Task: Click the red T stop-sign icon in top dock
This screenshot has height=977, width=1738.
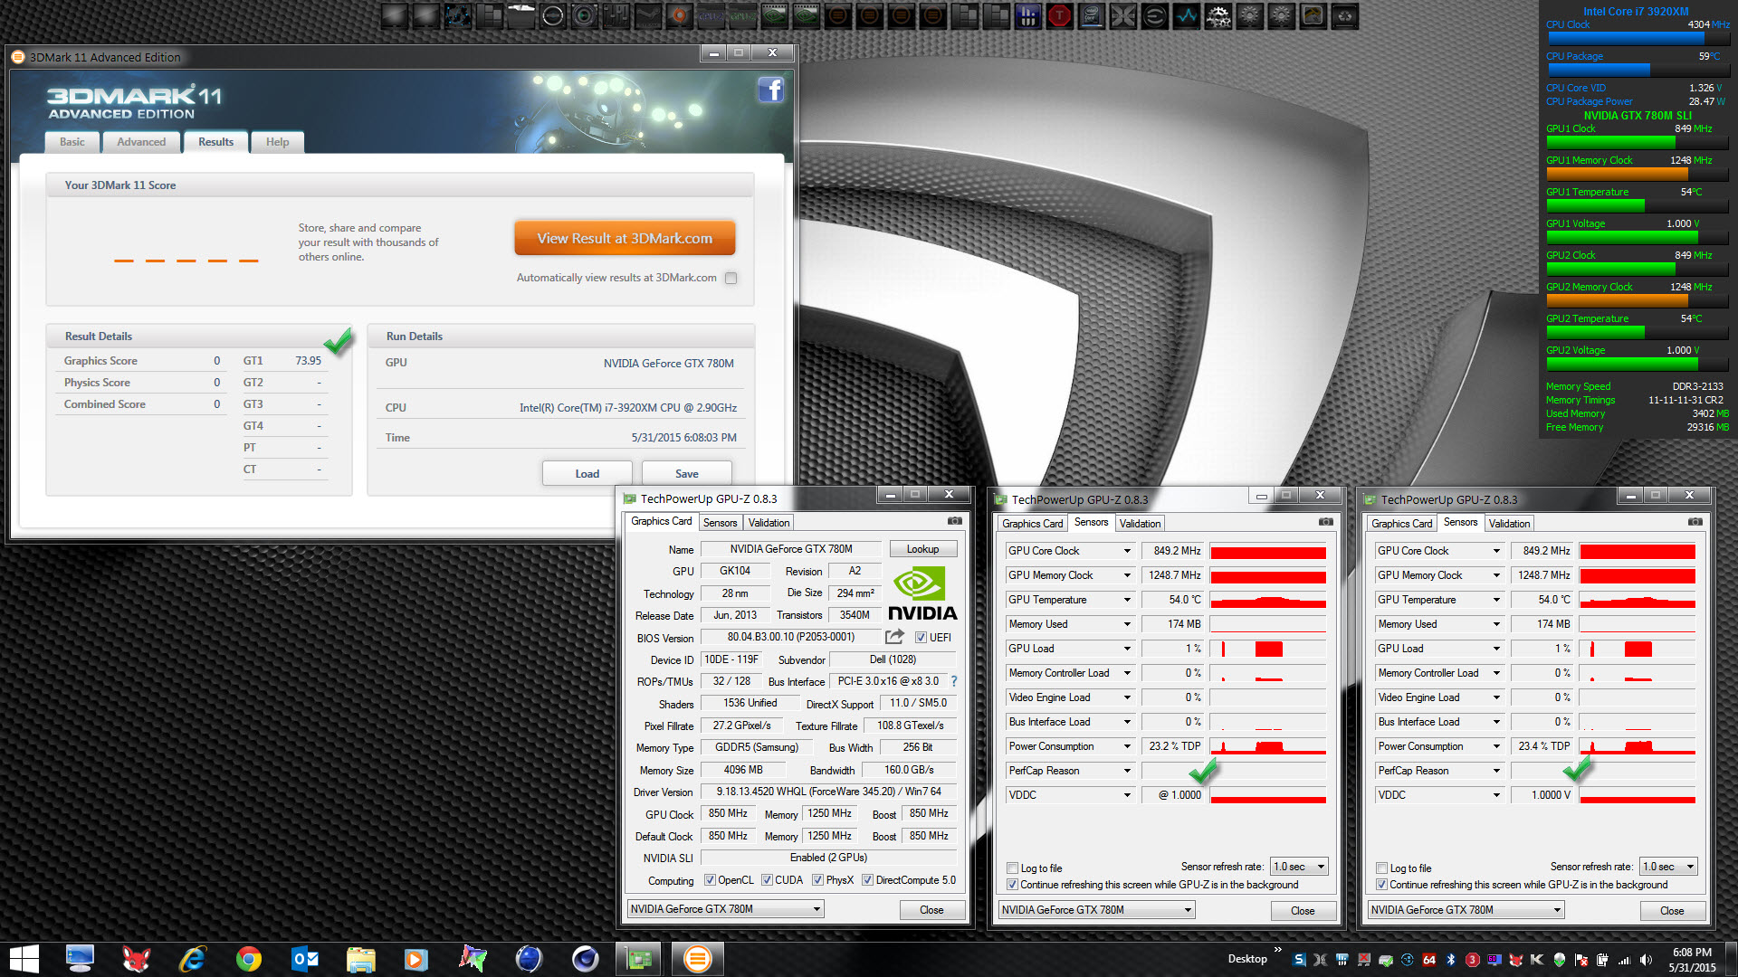Action: click(x=1058, y=15)
